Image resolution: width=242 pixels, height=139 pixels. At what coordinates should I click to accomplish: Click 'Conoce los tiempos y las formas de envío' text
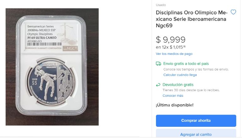click(x=196, y=69)
